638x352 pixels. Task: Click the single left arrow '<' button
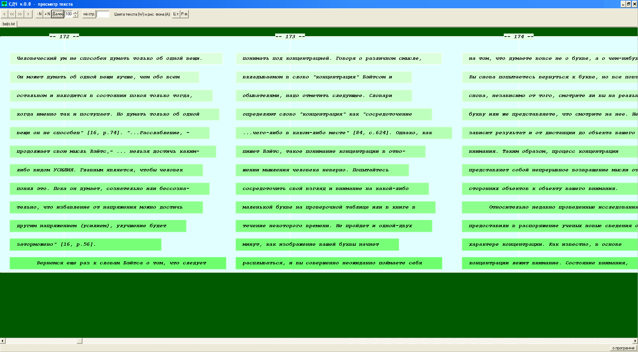(4, 14)
